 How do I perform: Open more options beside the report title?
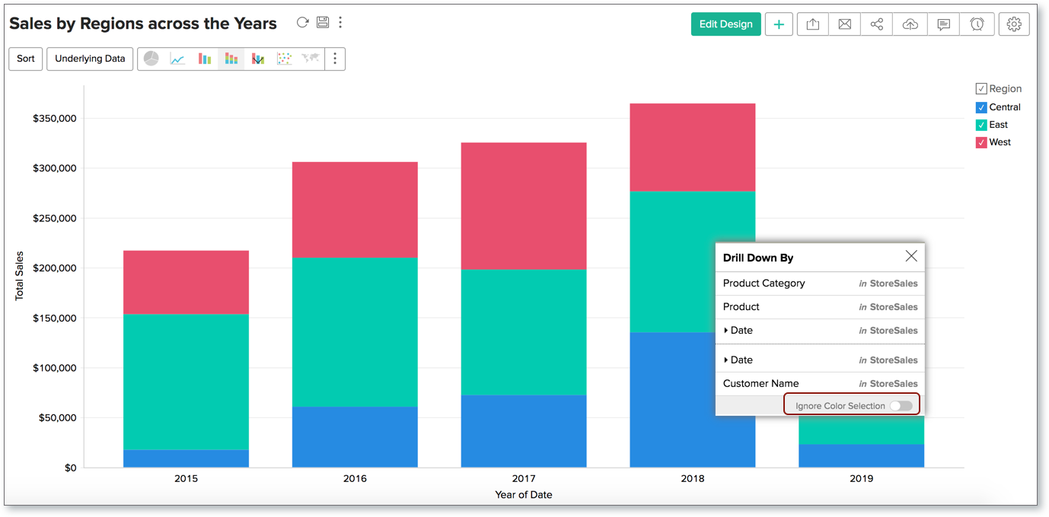tap(340, 23)
